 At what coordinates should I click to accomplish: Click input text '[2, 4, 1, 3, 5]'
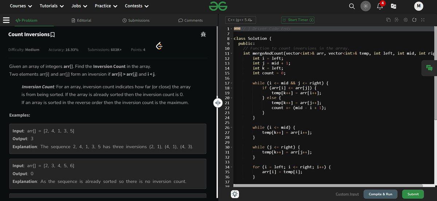click(59, 131)
